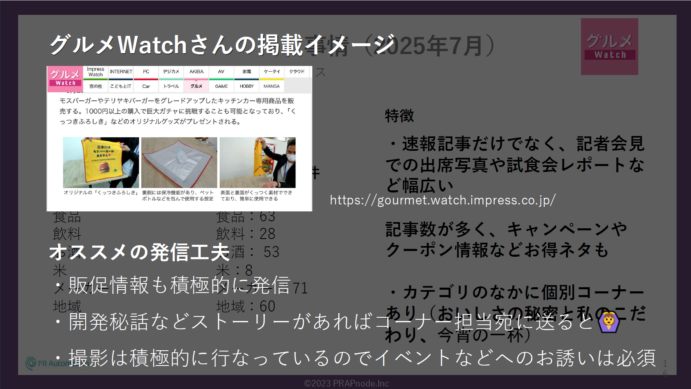Open the photo of masked man holding bag
The image size is (691, 389).
point(258,162)
